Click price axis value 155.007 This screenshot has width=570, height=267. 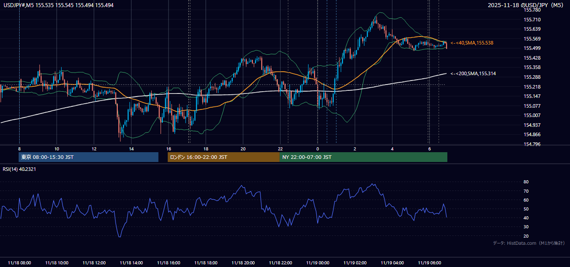click(x=532, y=115)
